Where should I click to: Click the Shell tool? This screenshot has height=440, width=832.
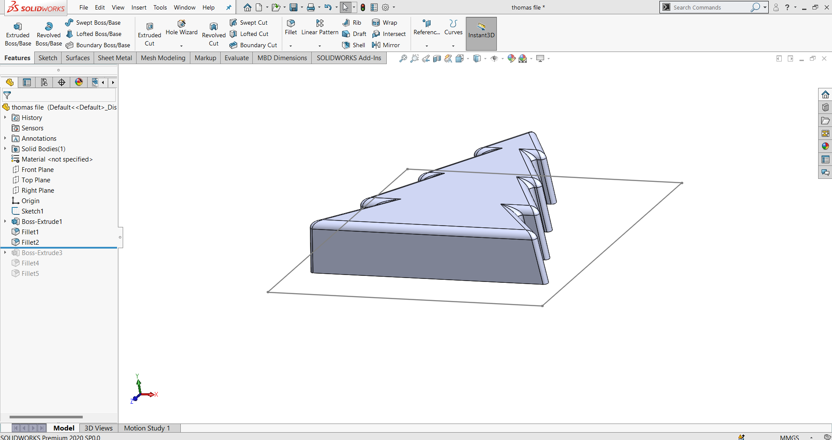(x=353, y=45)
